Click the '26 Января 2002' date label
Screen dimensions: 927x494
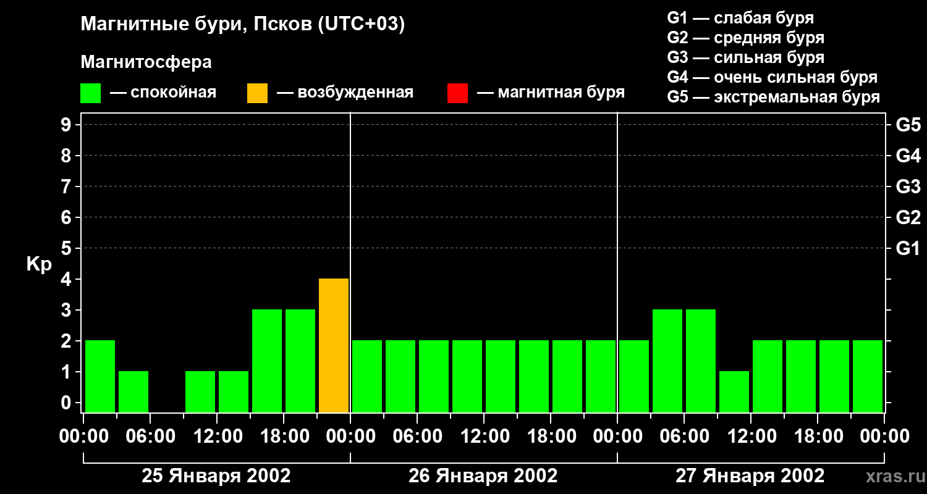(483, 476)
